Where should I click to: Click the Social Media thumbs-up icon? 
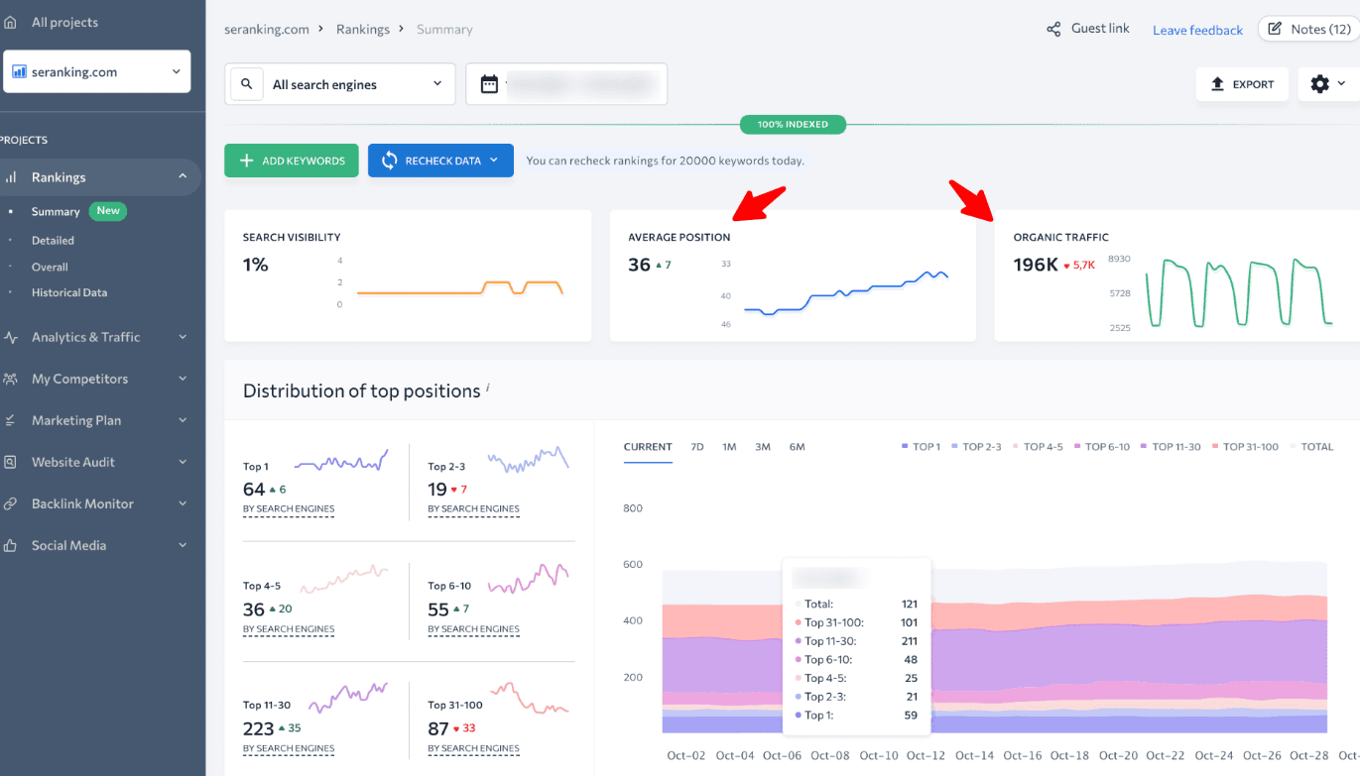(11, 545)
